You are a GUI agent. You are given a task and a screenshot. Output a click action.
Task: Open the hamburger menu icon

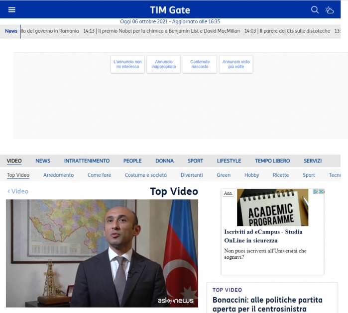point(12,10)
